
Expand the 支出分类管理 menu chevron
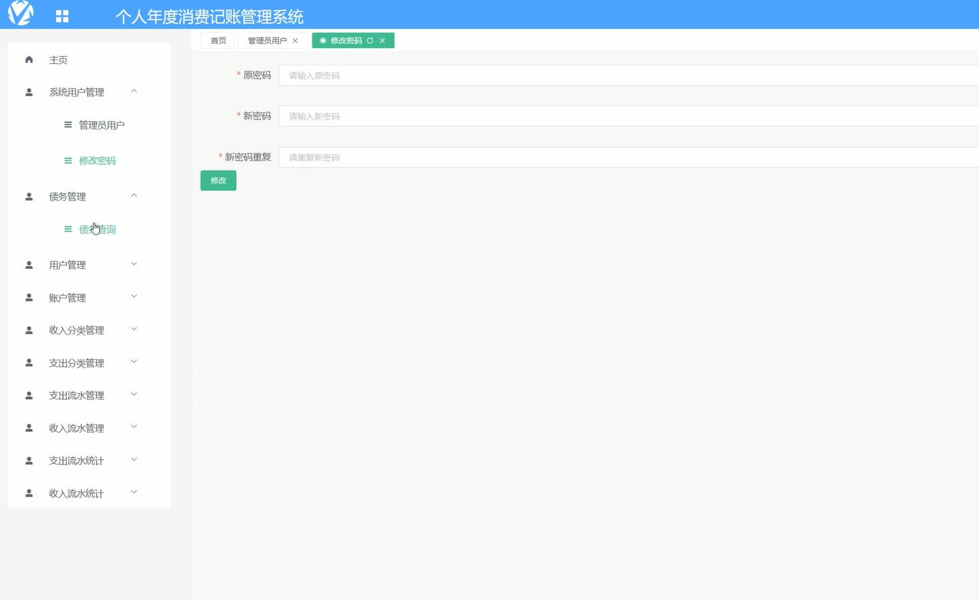134,362
